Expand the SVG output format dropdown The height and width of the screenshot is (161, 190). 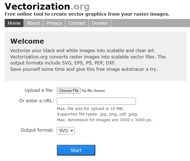tap(66, 131)
